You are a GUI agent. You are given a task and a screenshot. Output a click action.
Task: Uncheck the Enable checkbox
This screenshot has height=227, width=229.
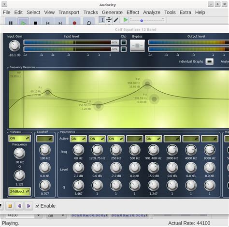[37, 206]
